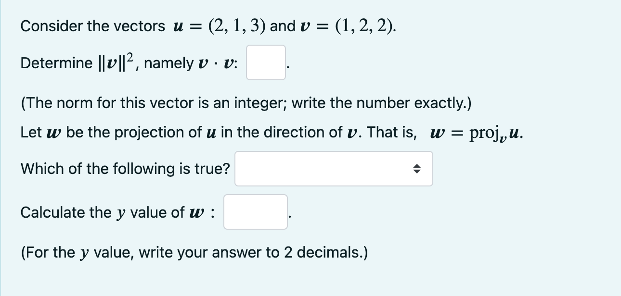Click the 'Calculate the y value of w' prompt
This screenshot has width=621, height=296.
click(x=116, y=212)
